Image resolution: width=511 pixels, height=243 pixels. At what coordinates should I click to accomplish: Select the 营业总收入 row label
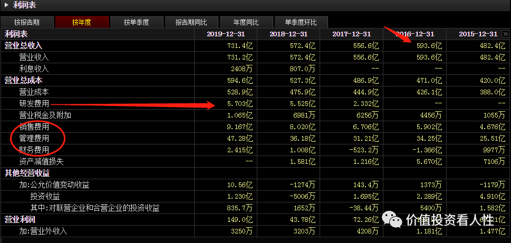tap(23, 46)
